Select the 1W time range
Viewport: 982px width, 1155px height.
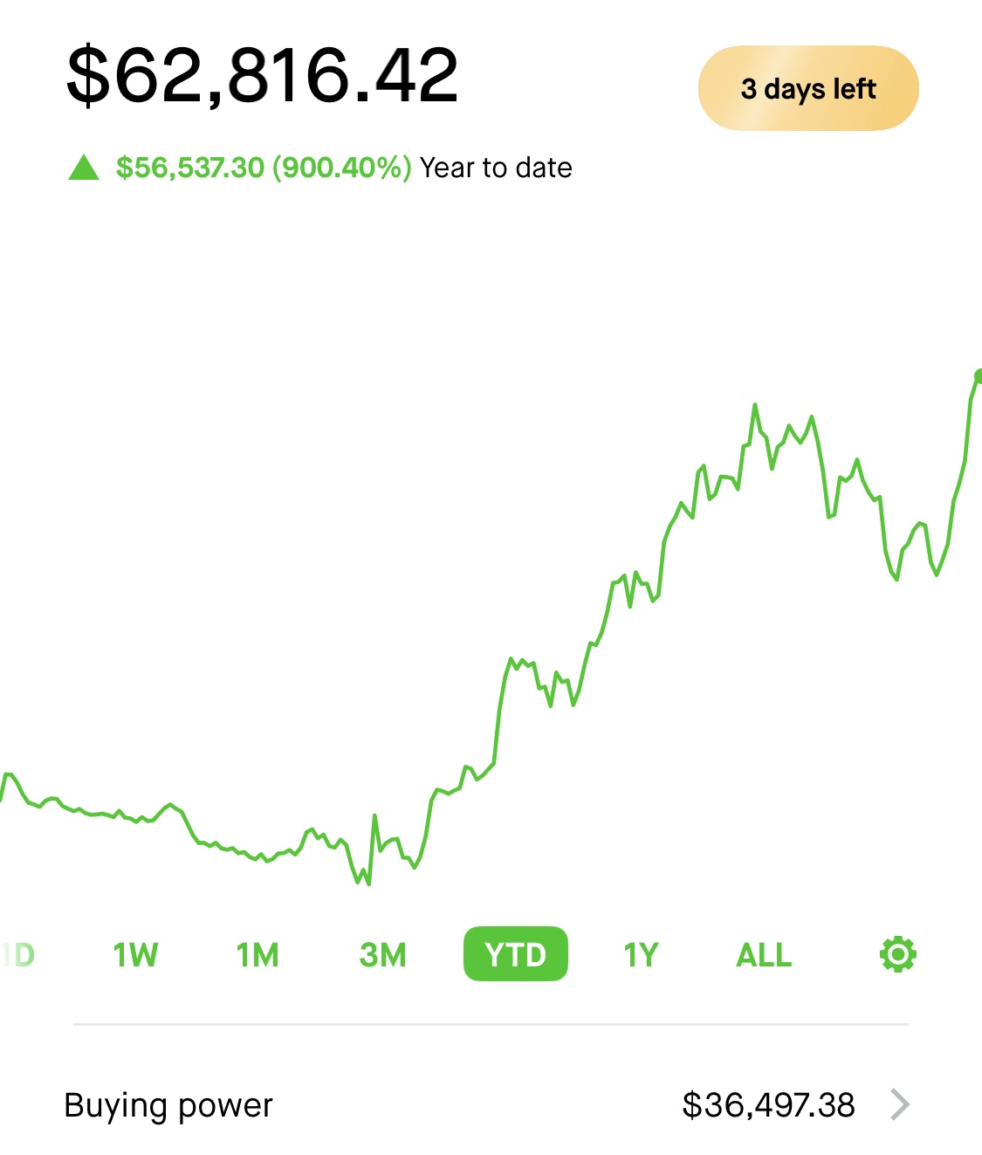tap(135, 954)
